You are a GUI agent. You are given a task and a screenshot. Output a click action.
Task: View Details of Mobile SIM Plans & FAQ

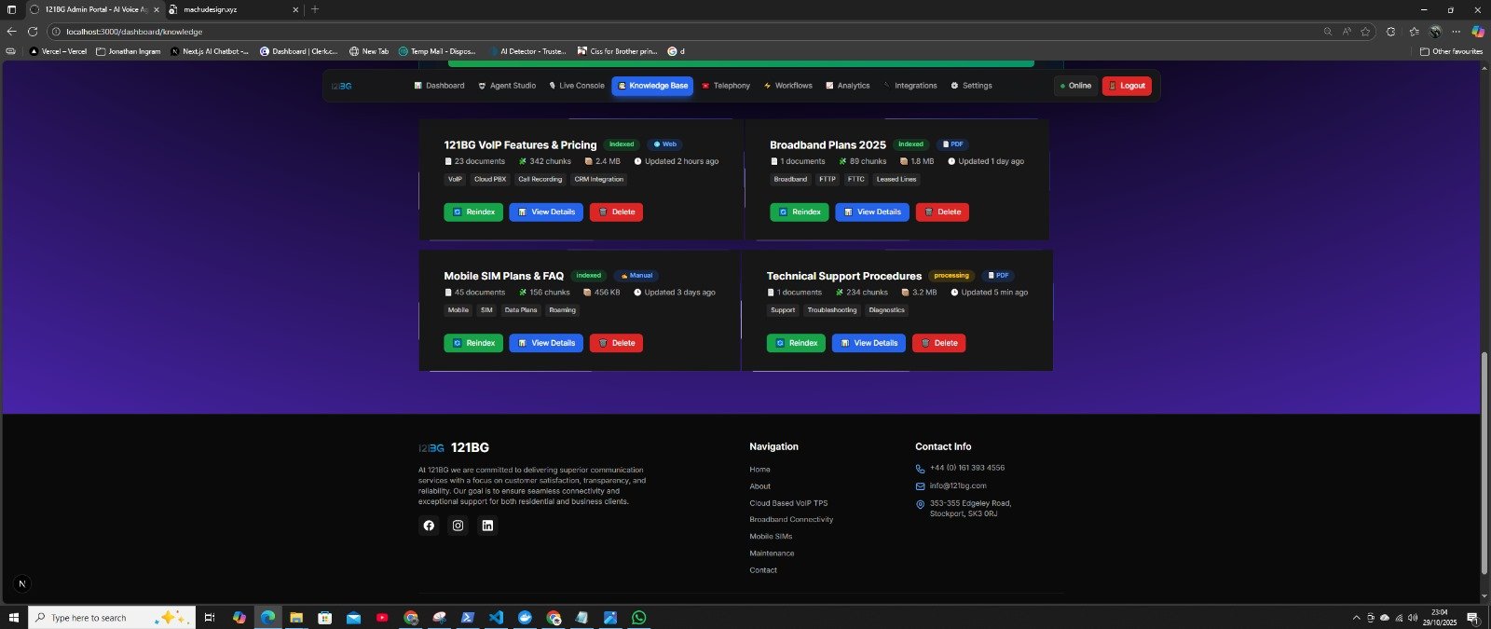(546, 343)
